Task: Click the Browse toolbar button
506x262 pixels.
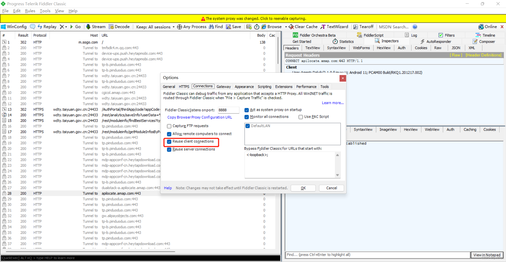Action: click(271, 27)
